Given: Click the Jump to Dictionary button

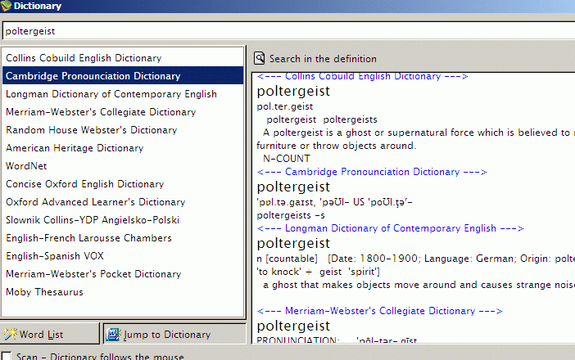Looking at the screenshot, I should 174,334.
